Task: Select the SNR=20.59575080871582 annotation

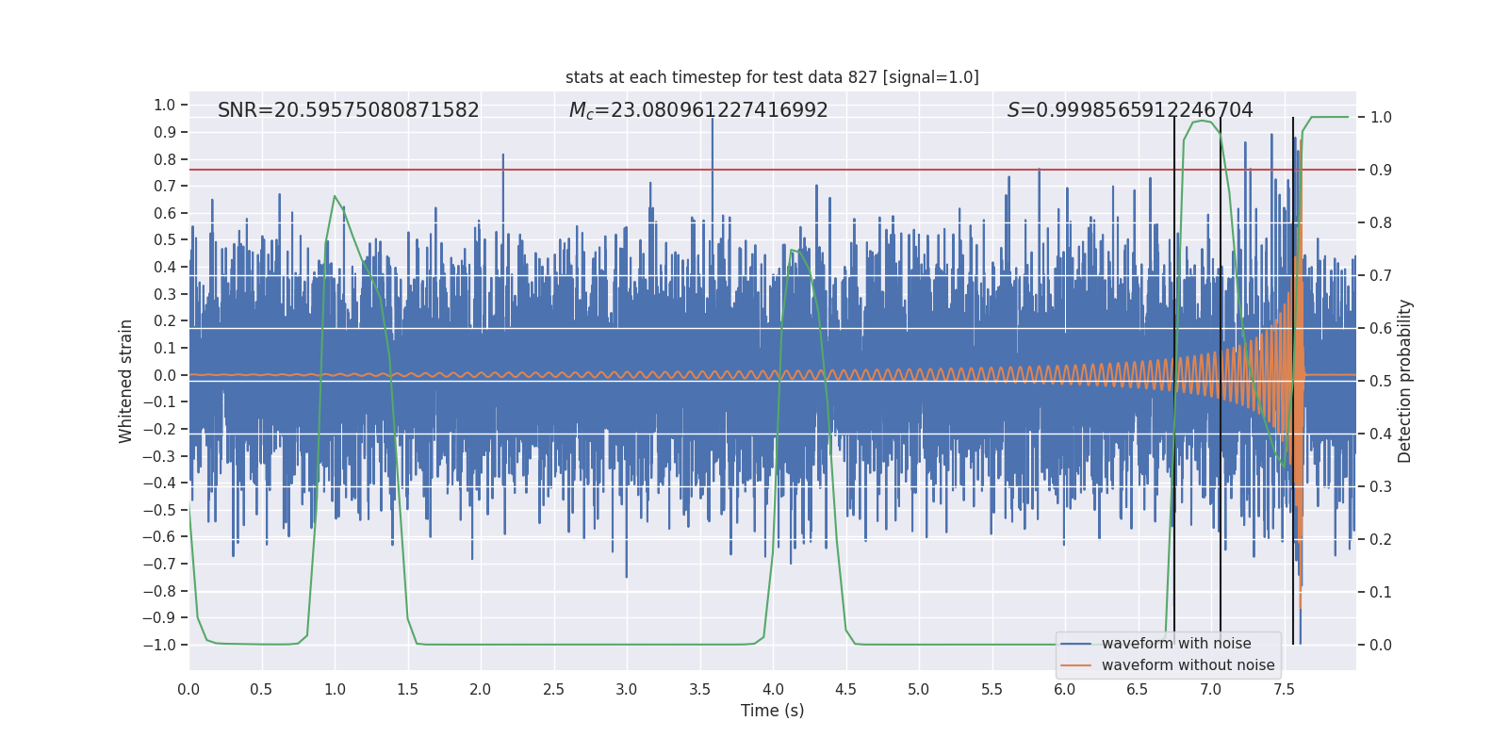Action: click(x=349, y=110)
